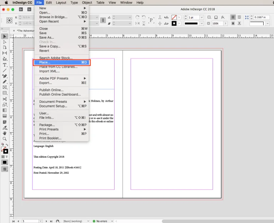Select the Type tool

[x=5, y=65]
